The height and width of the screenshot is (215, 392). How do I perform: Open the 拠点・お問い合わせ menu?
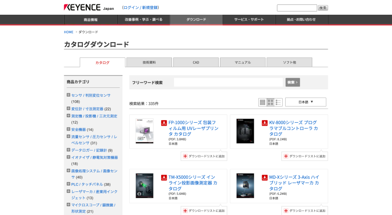coord(301,20)
